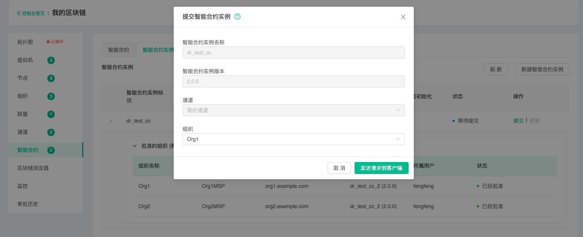Close the submit contract instance dialog

(403, 17)
